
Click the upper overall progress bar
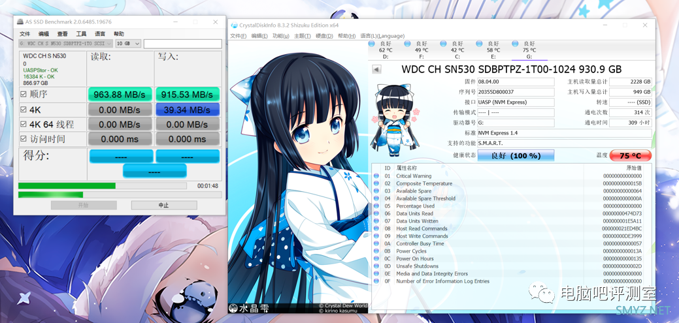click(102, 185)
